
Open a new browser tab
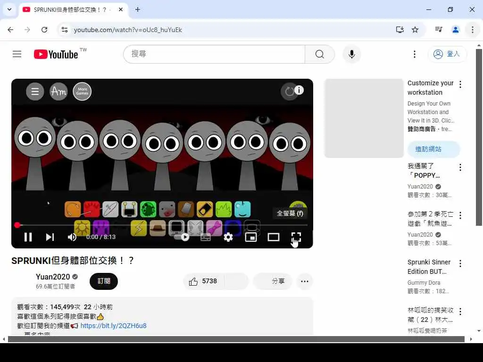(138, 9)
